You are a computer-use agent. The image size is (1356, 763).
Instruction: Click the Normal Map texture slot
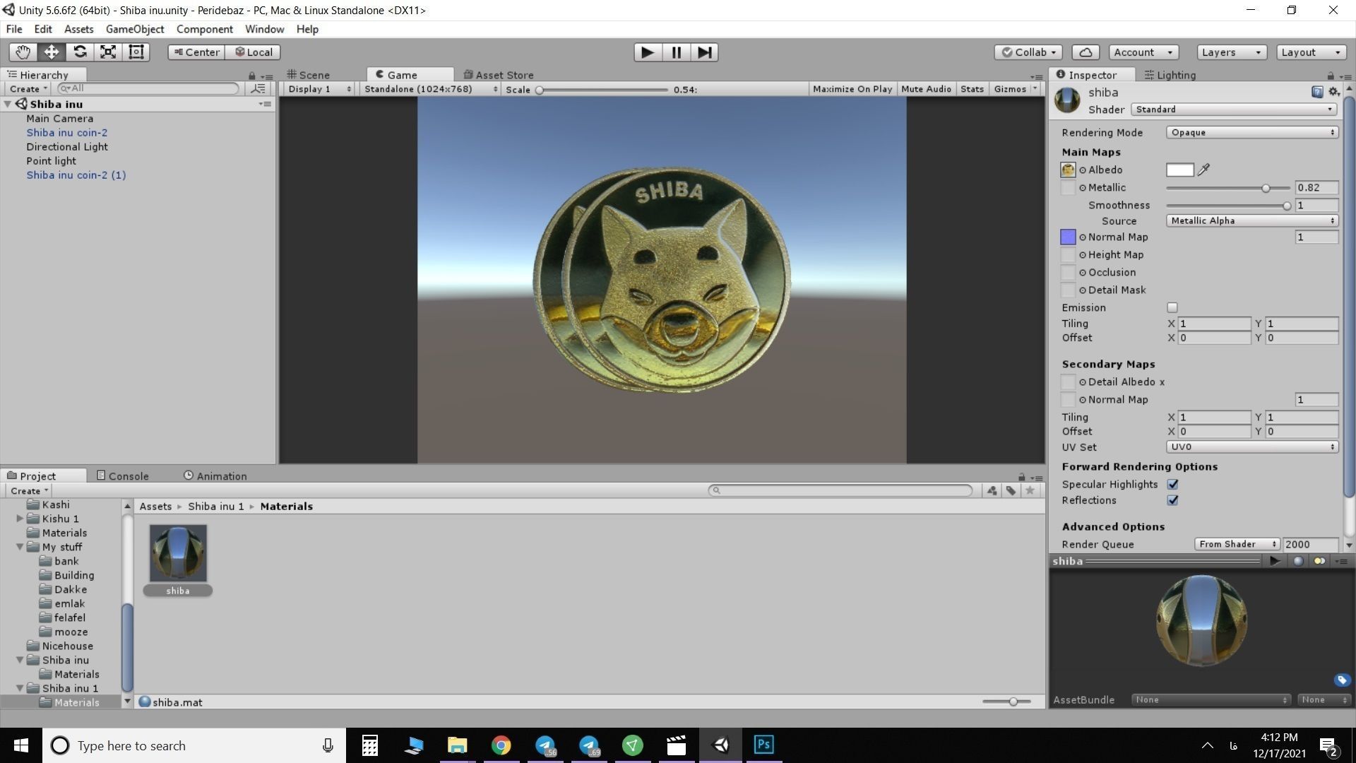point(1068,237)
